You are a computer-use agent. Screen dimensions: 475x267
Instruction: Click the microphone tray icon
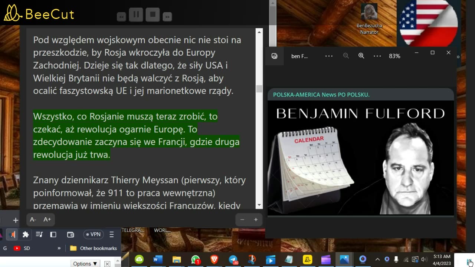coord(396,259)
